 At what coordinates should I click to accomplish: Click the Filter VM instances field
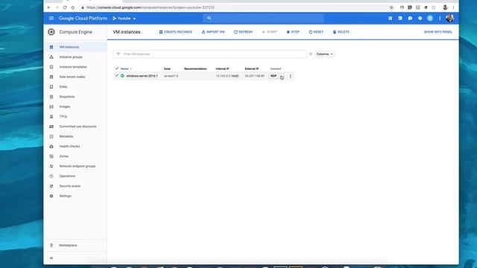point(209,54)
